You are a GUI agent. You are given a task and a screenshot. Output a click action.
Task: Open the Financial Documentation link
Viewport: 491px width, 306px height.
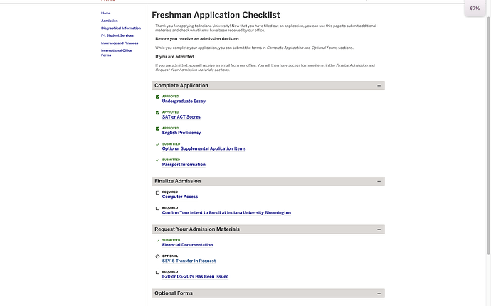click(x=187, y=245)
